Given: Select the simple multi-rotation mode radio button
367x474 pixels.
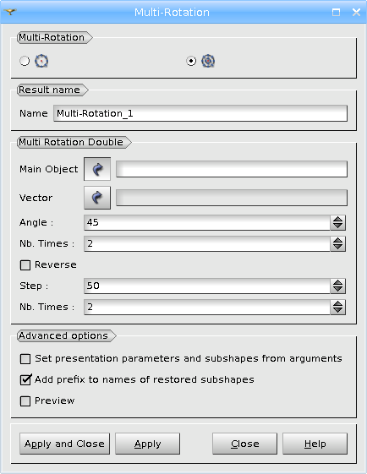Looking at the screenshot, I should (25, 61).
